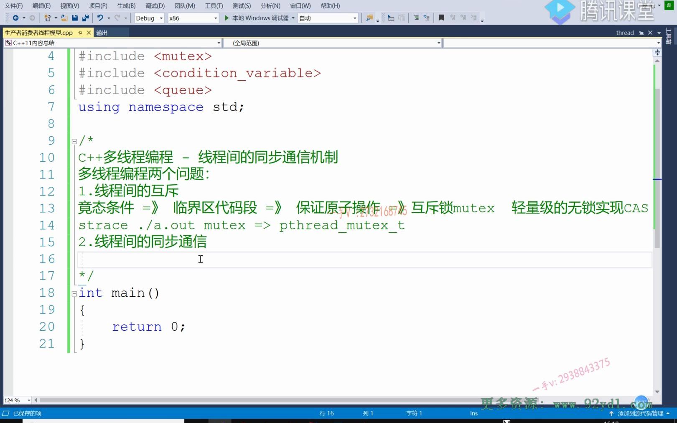This screenshot has height=423, width=677.
Task: Toggle overwrite mode via Ins indicator
Action: [x=473, y=413]
